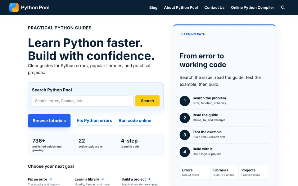Open About Python Pool page
298x186 pixels.
(181, 7)
